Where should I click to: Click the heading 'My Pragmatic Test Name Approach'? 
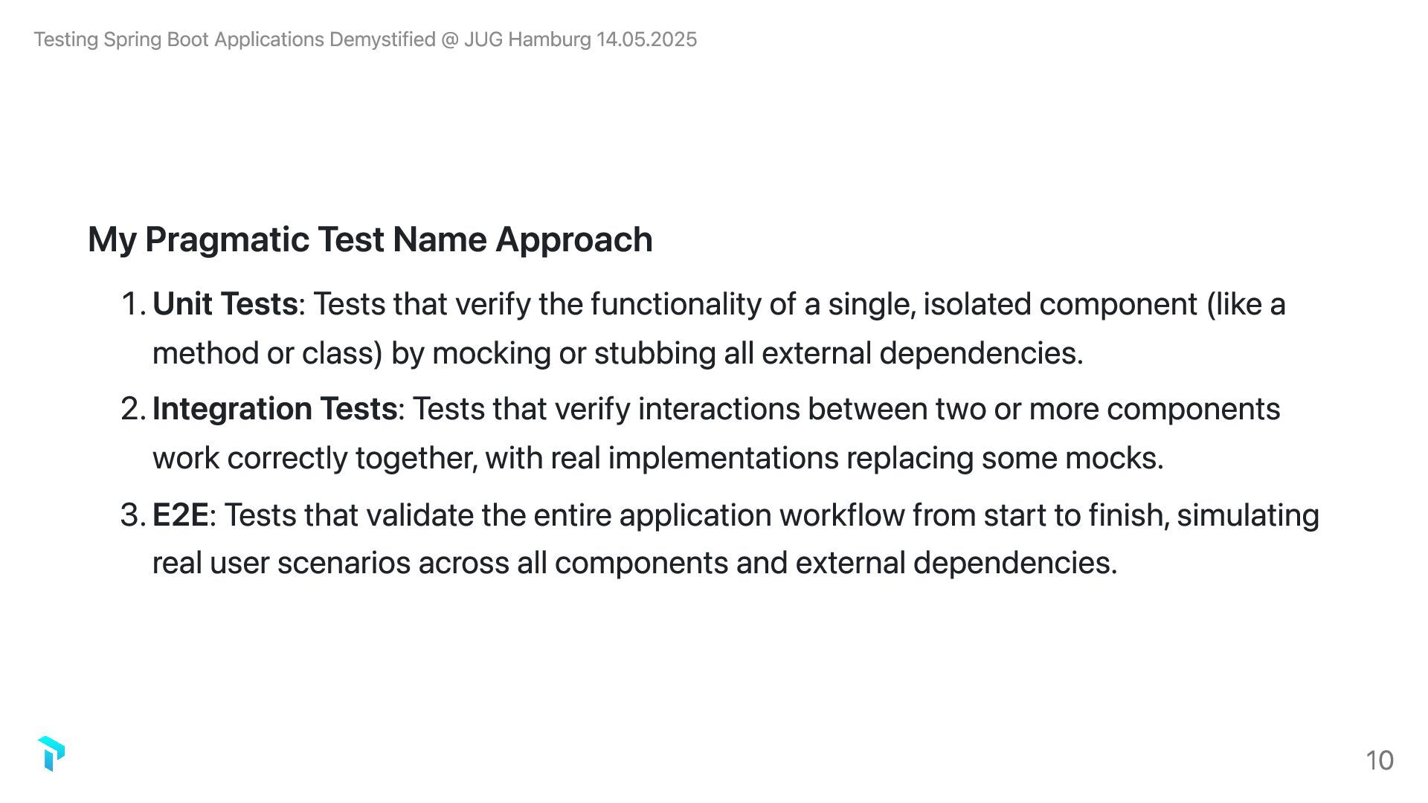tap(370, 239)
